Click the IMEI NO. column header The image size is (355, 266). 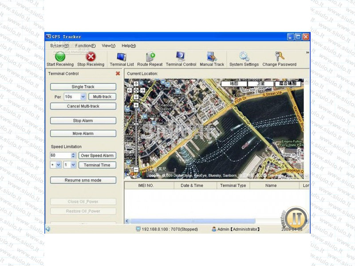[x=146, y=186]
